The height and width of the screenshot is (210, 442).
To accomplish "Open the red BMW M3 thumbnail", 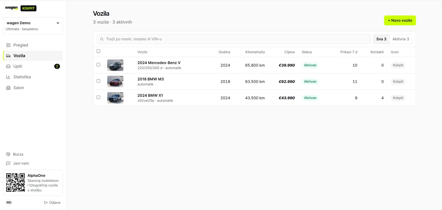I will pos(115,82).
